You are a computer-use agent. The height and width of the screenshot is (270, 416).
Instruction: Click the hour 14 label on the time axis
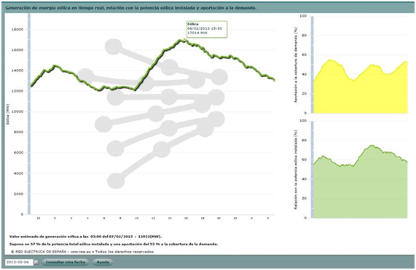[170, 218]
